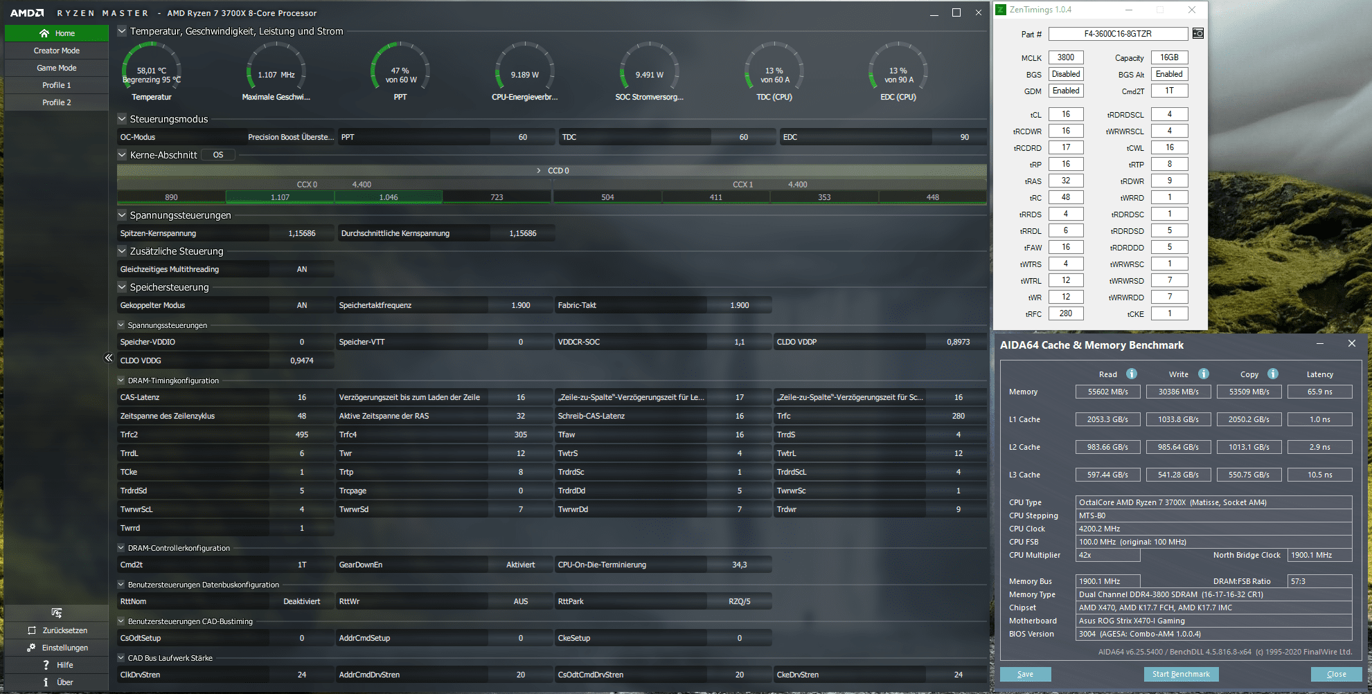Click the EDC value 90 in Steuerungsmodus
This screenshot has height=694, width=1372.
[x=964, y=137]
